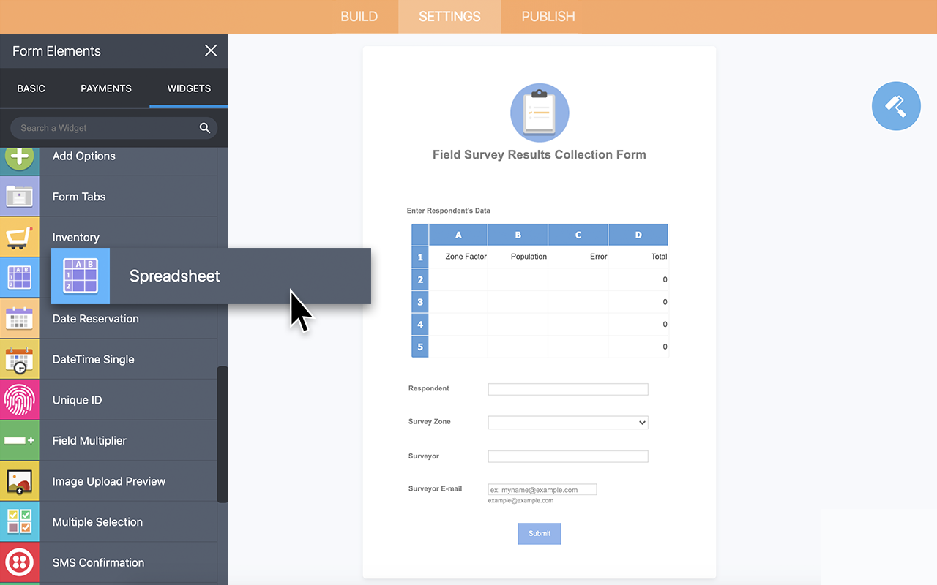Click the widget list scrollbar

coord(223,434)
